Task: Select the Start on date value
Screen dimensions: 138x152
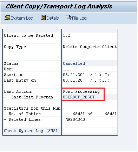Action: (87, 75)
